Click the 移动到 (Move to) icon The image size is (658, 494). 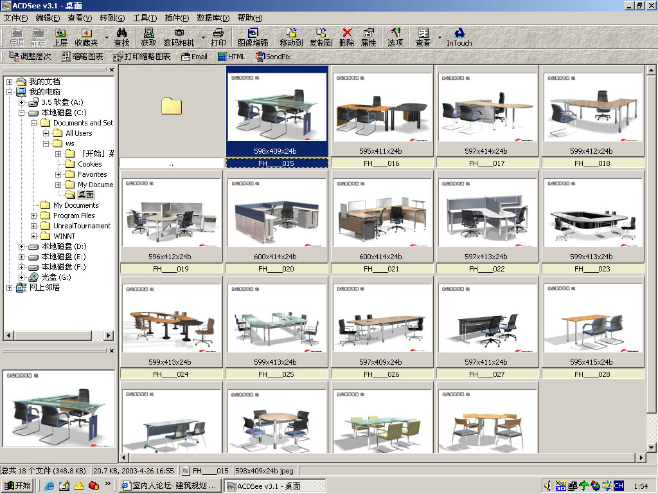[x=291, y=37]
